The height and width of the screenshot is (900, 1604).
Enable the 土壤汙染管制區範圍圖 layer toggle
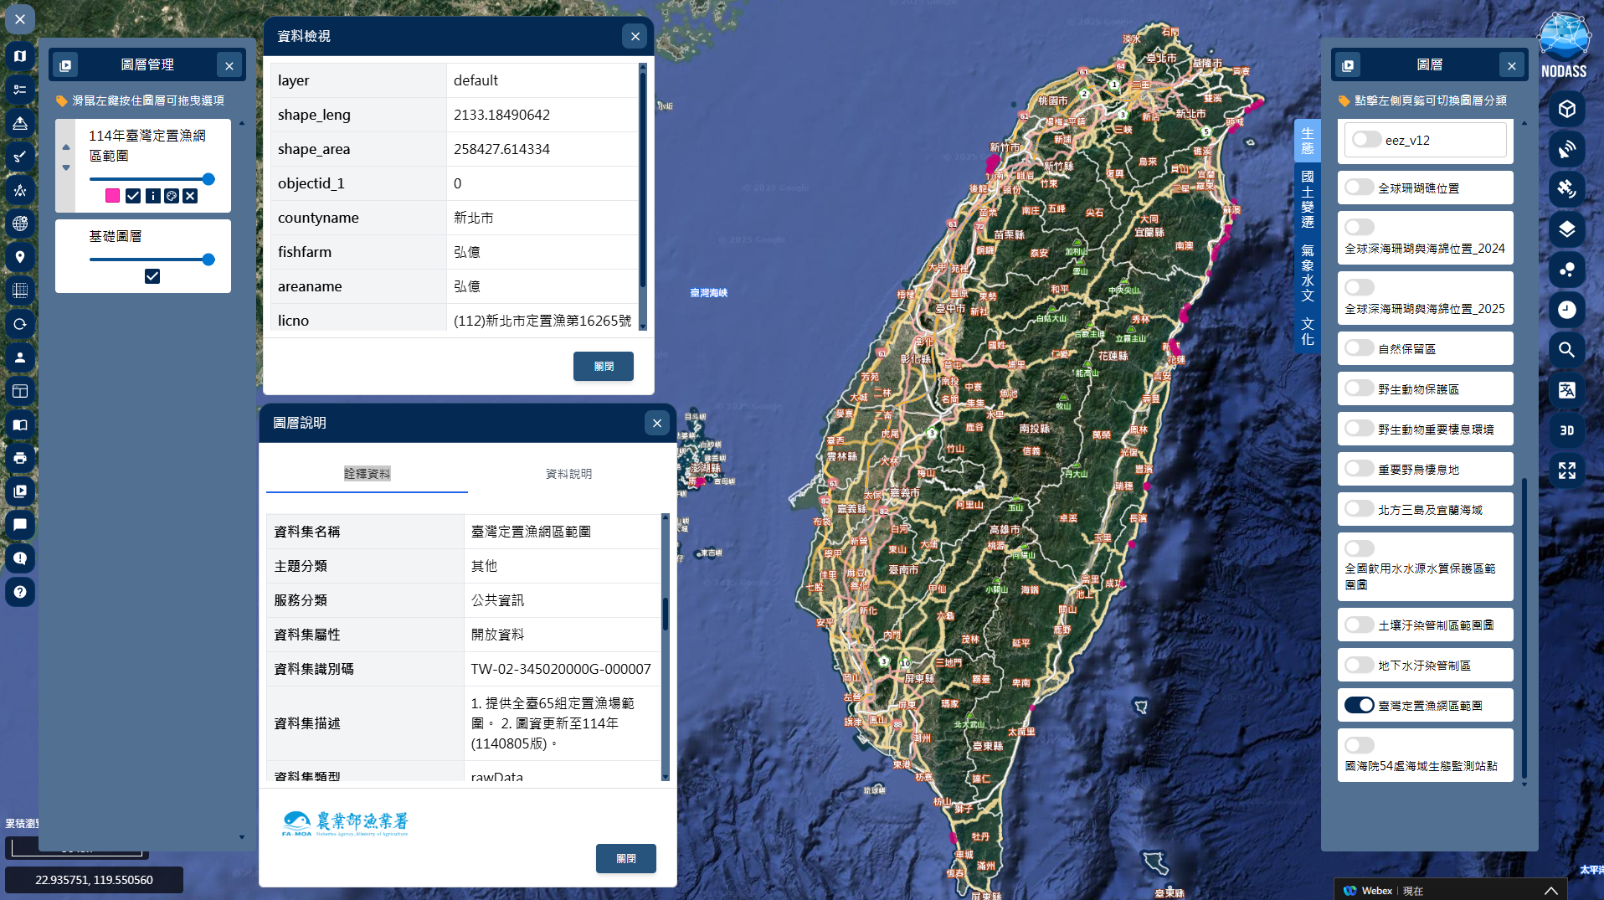point(1360,625)
